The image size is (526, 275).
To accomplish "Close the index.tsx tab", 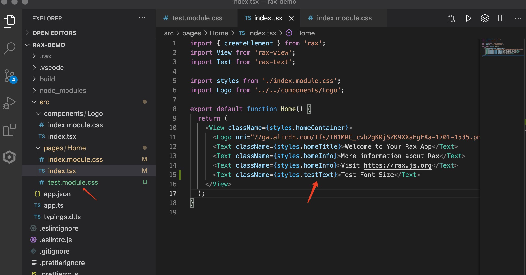I will [x=291, y=18].
